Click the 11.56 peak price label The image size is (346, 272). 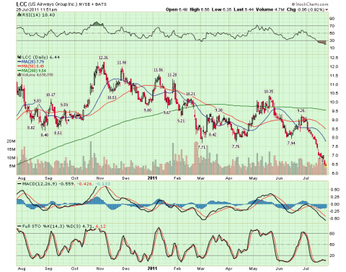point(158,70)
